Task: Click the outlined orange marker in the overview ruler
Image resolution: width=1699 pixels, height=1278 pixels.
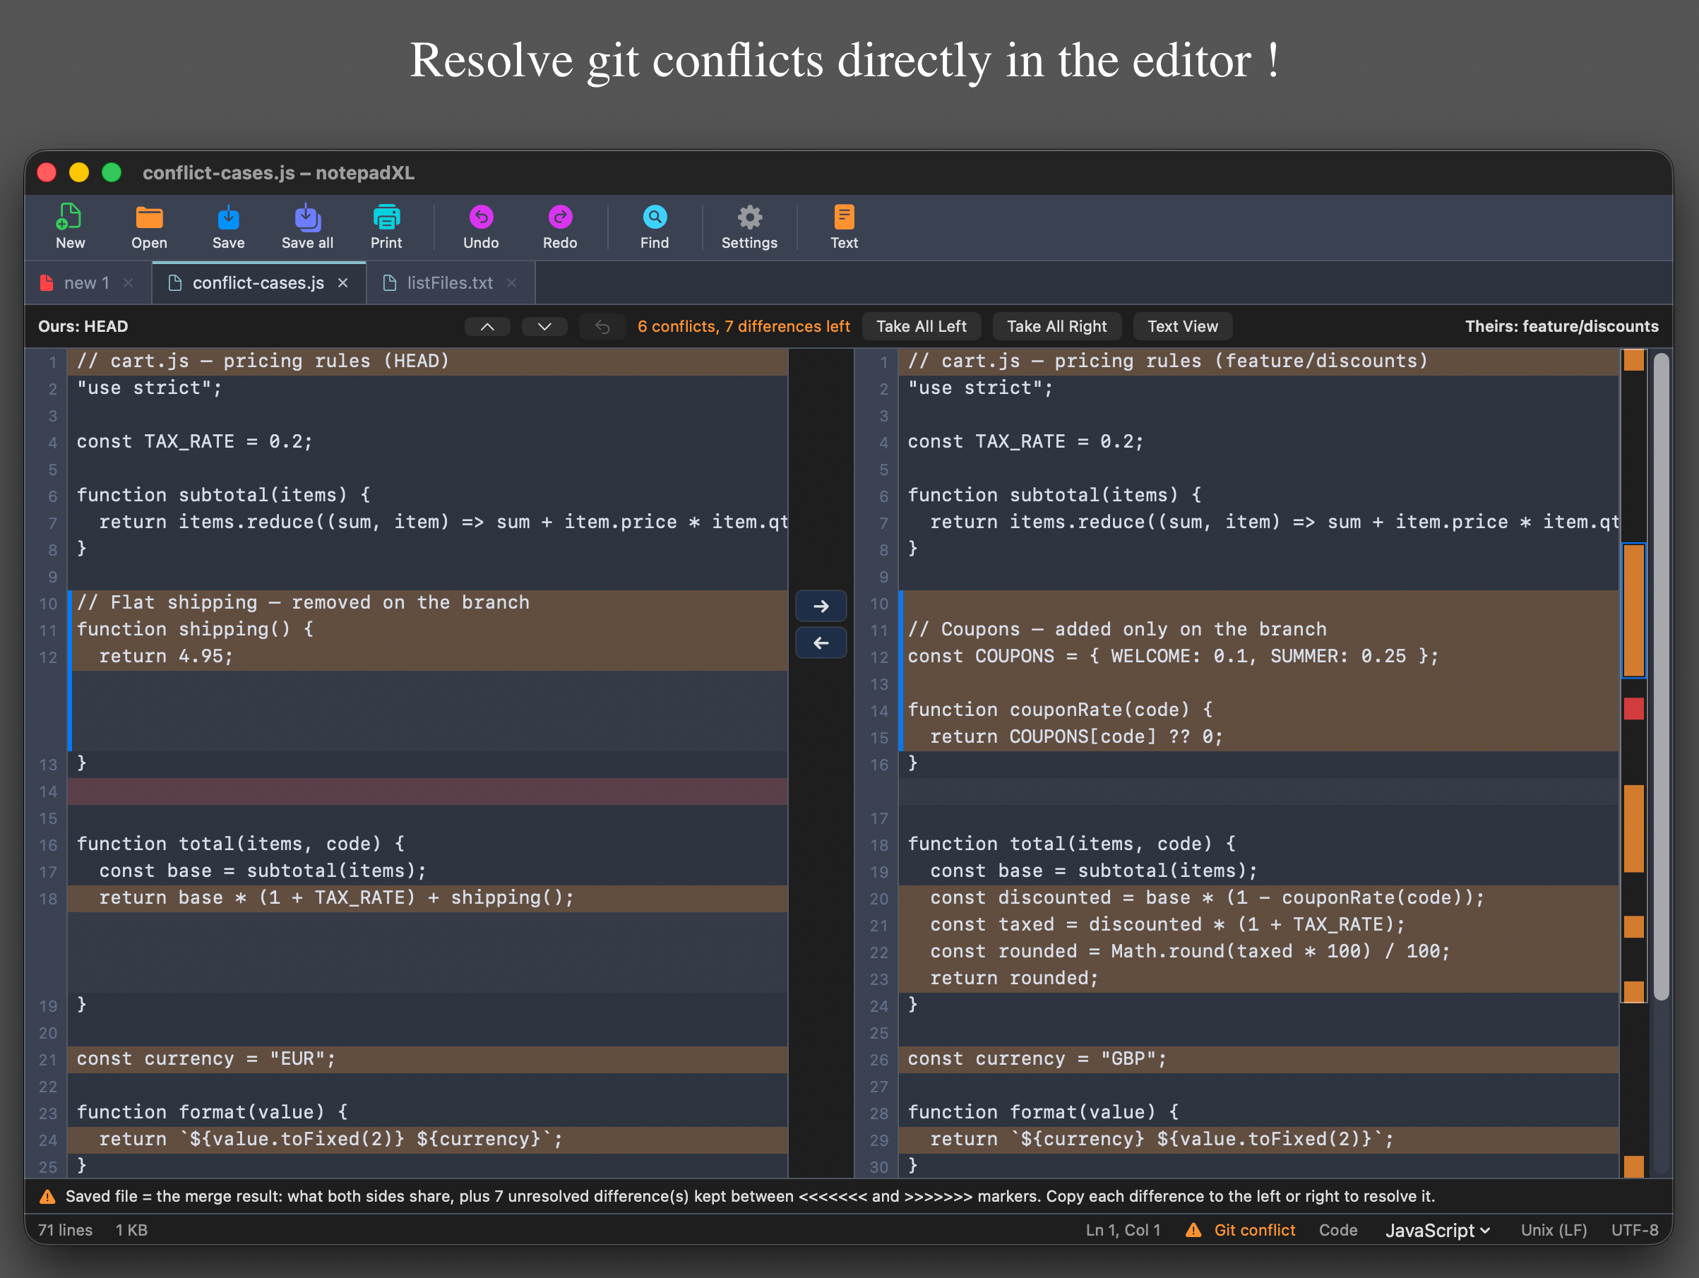Action: pos(1634,611)
